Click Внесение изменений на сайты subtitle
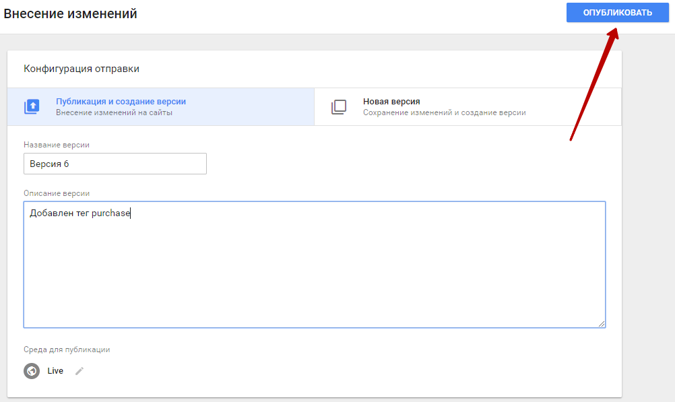The height and width of the screenshot is (402, 675). [x=114, y=112]
